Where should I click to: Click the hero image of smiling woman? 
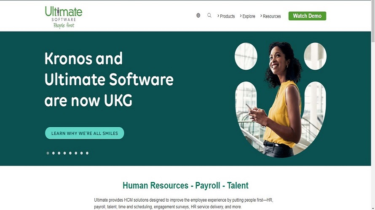[281, 100]
